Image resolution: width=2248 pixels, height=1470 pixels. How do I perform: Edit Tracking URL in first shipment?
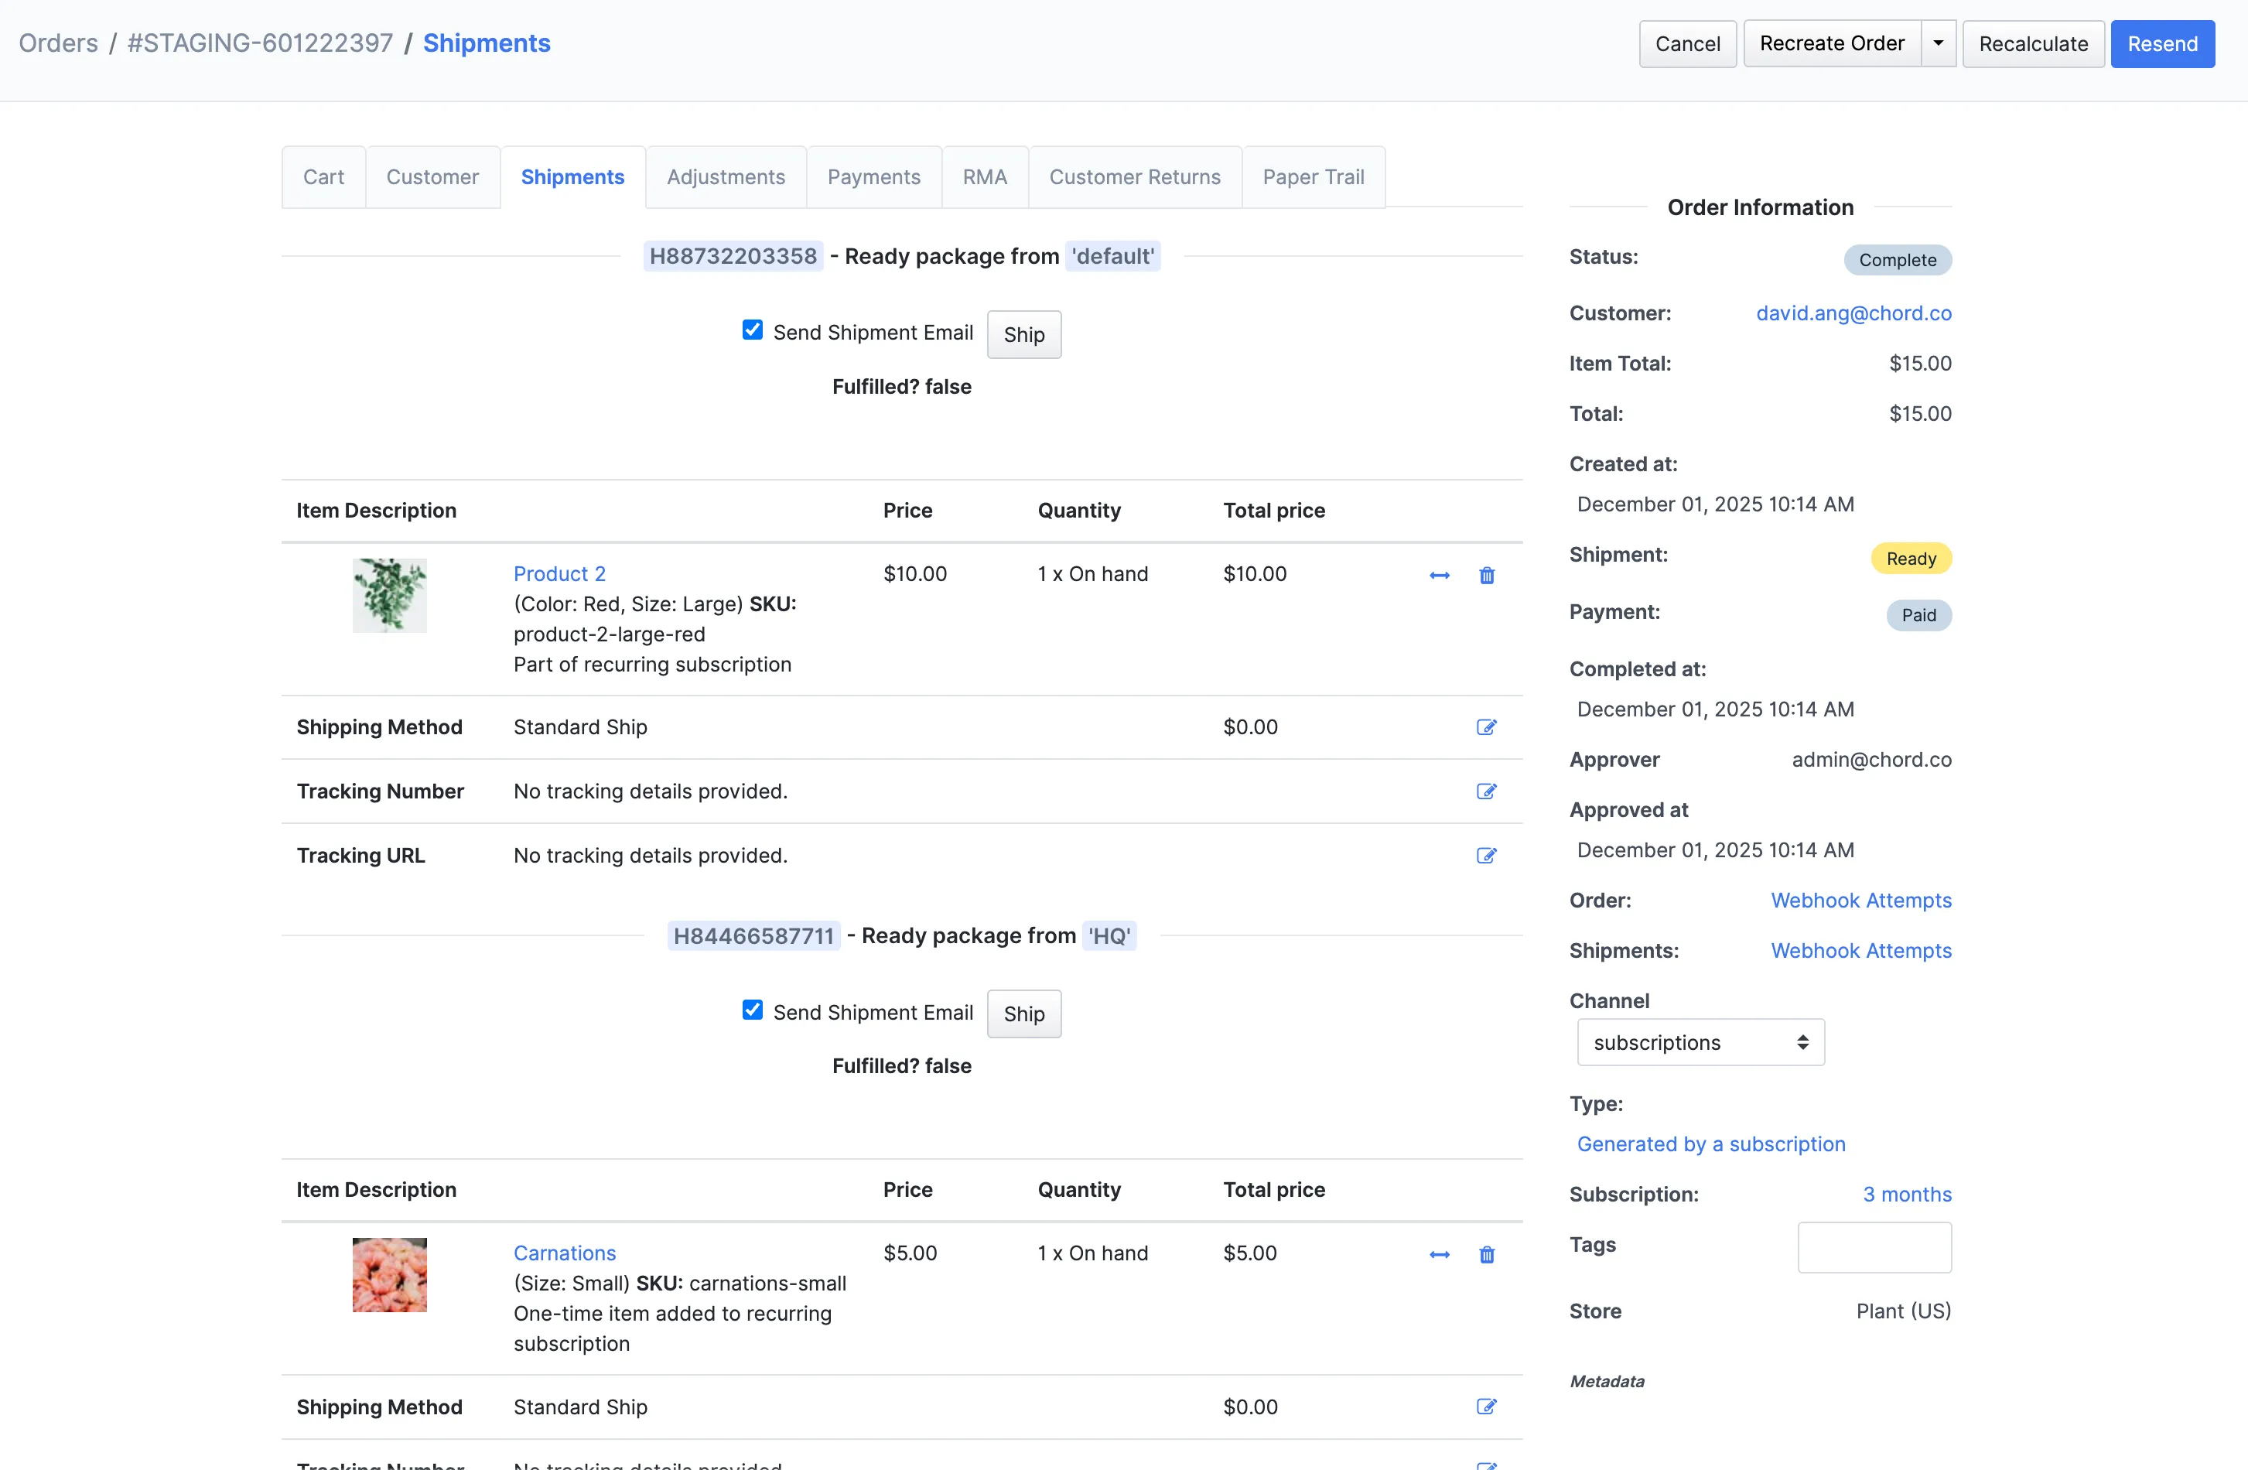coord(1487,856)
